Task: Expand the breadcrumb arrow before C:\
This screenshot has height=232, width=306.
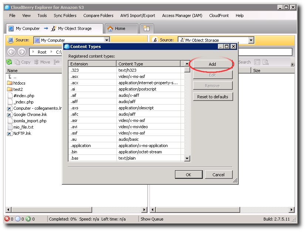Action: (51, 52)
